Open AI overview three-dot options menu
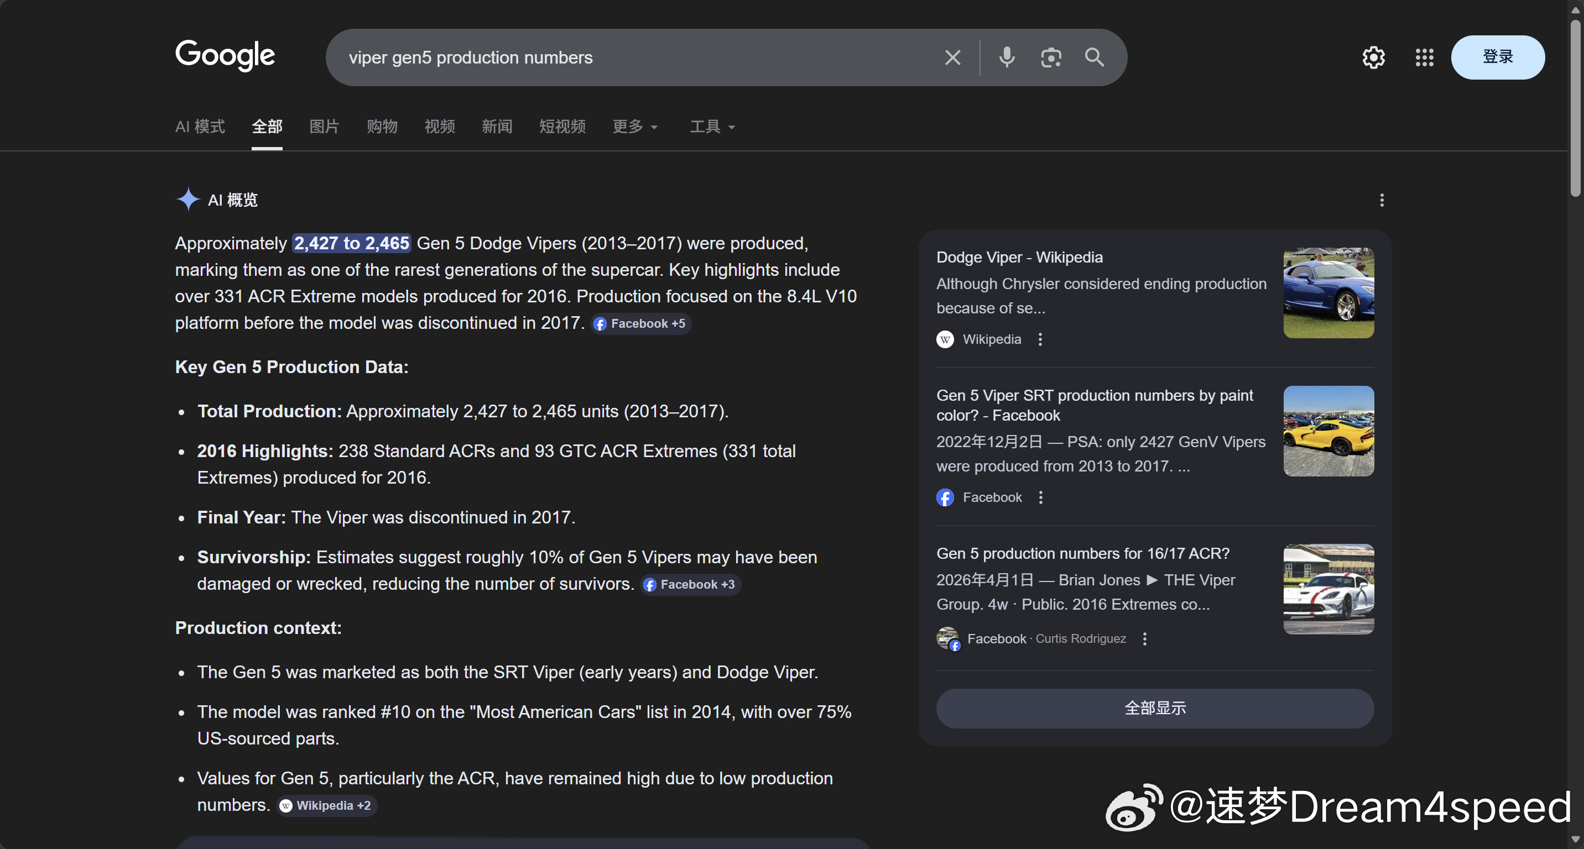 (1382, 200)
